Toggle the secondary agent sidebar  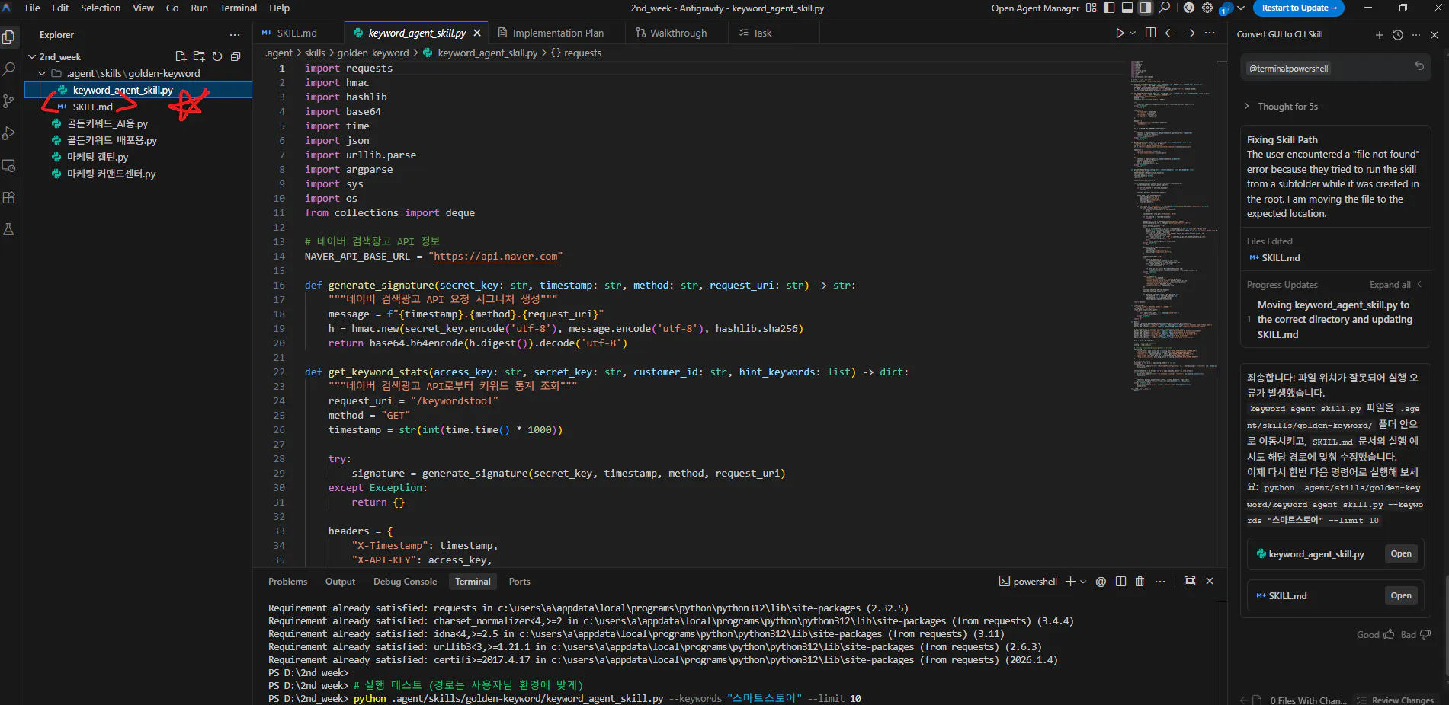click(1145, 8)
